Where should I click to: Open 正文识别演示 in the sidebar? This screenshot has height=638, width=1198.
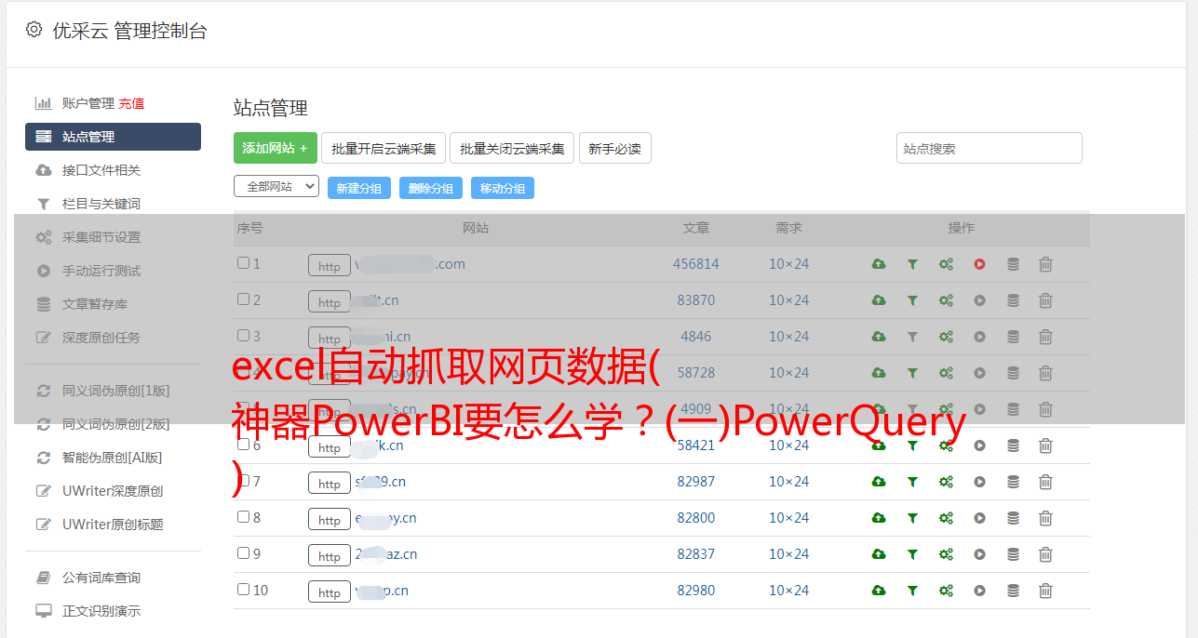pyautogui.click(x=101, y=611)
